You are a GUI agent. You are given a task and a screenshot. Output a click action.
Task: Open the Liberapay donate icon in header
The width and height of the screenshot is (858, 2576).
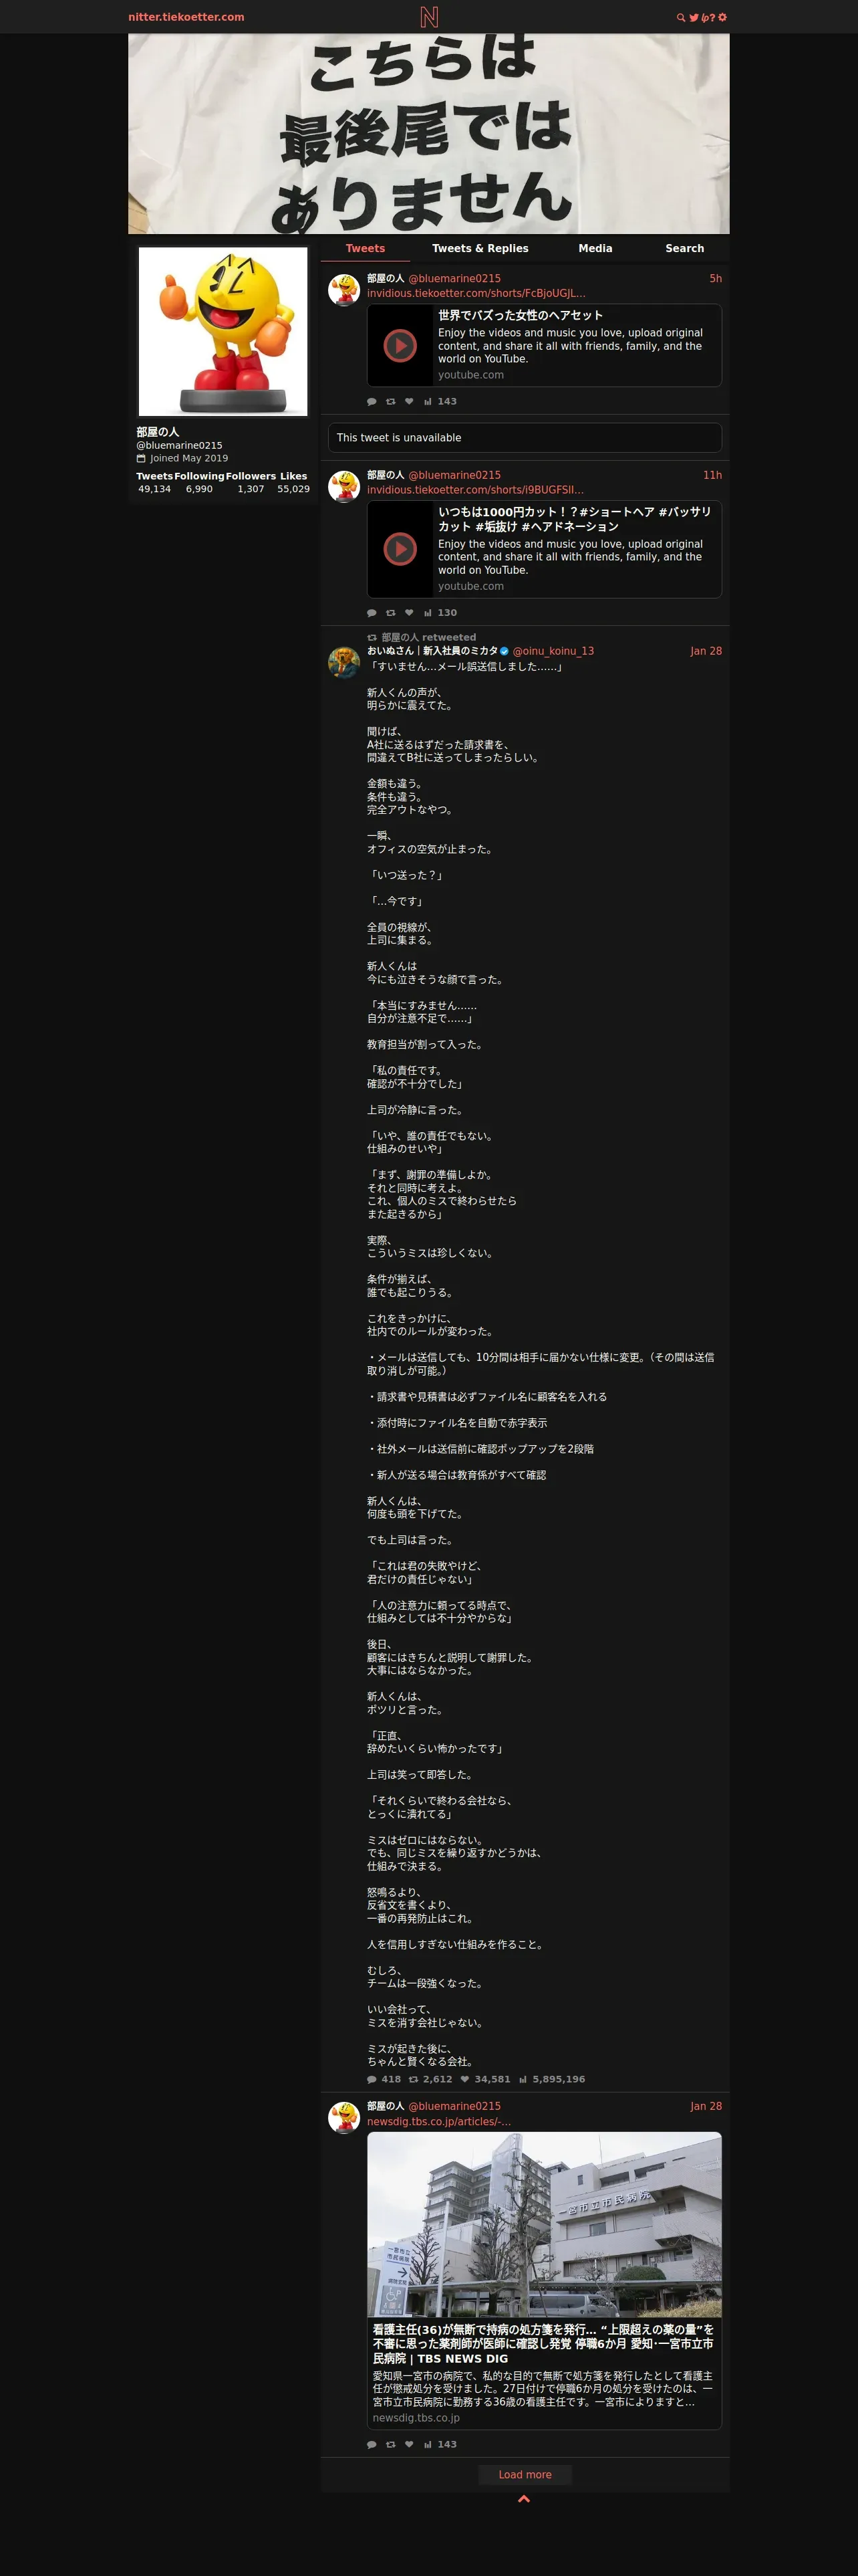(705, 17)
